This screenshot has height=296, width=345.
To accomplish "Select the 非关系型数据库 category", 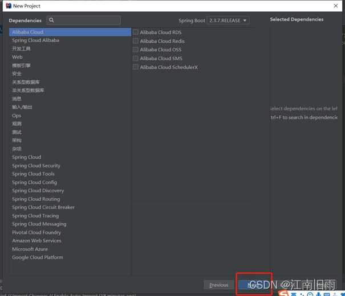I will pos(70,91).
